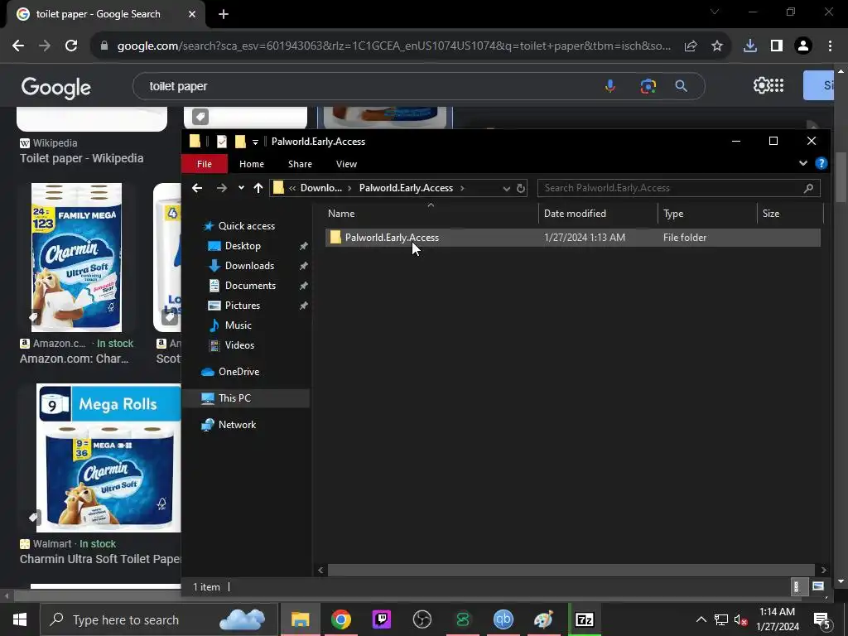The image size is (848, 636).
Task: Select the Palworld.Early.Access folder row
Action: pos(573,238)
